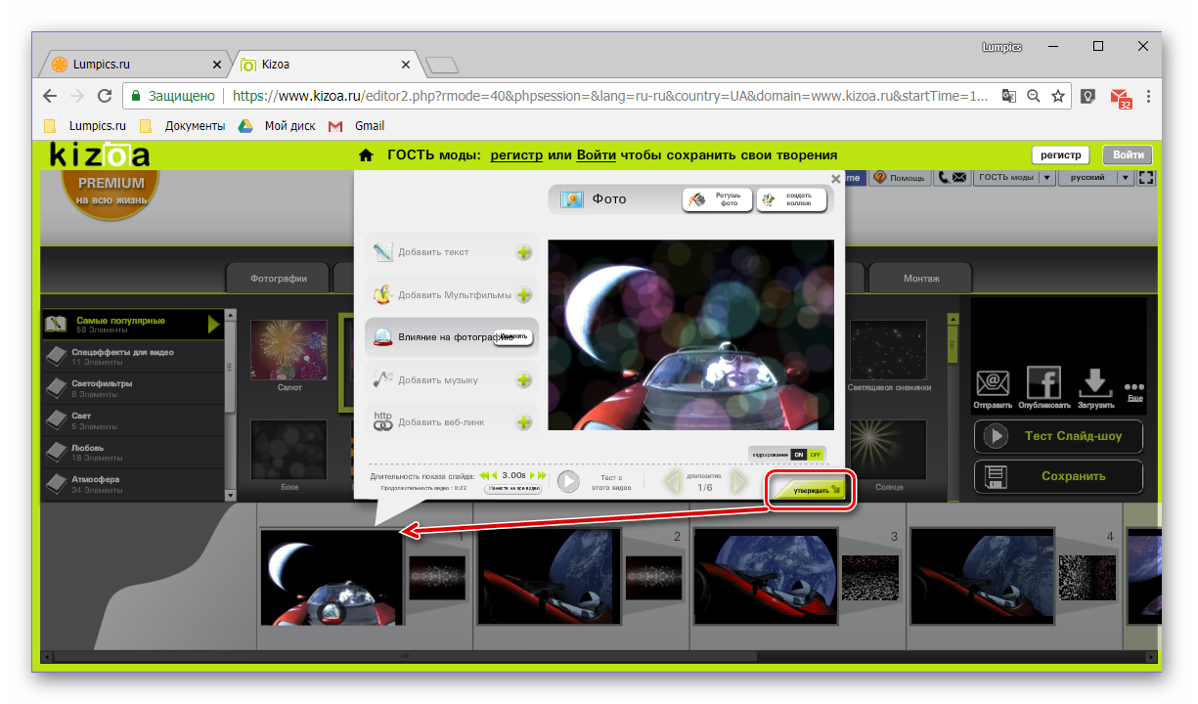
Task: Click the Отправить email icon
Action: click(993, 383)
